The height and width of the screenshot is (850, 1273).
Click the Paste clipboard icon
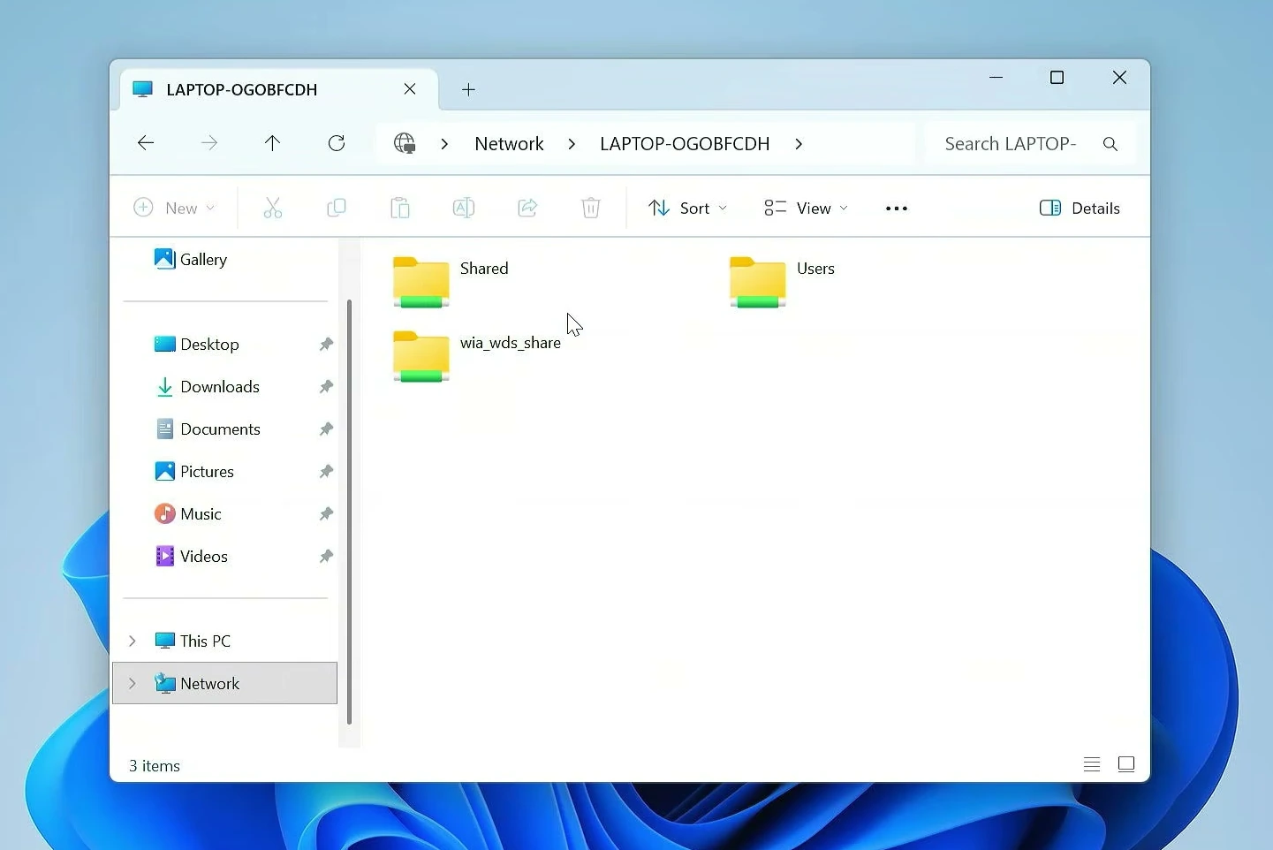(x=400, y=209)
